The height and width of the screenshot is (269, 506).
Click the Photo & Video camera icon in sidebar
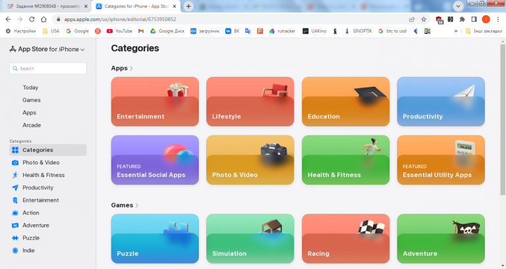tap(15, 162)
